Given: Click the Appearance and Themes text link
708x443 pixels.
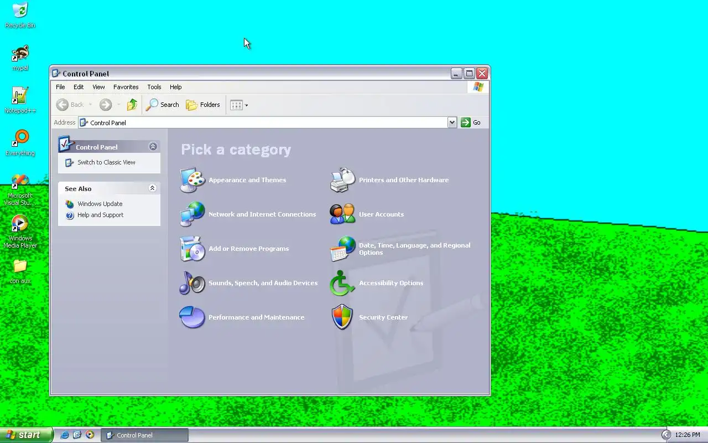Looking at the screenshot, I should click(x=247, y=180).
